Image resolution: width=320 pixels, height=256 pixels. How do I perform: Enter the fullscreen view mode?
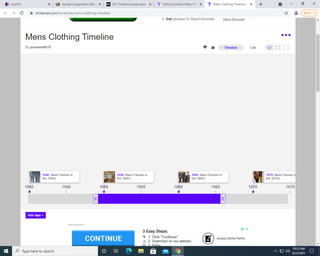tap(286, 47)
